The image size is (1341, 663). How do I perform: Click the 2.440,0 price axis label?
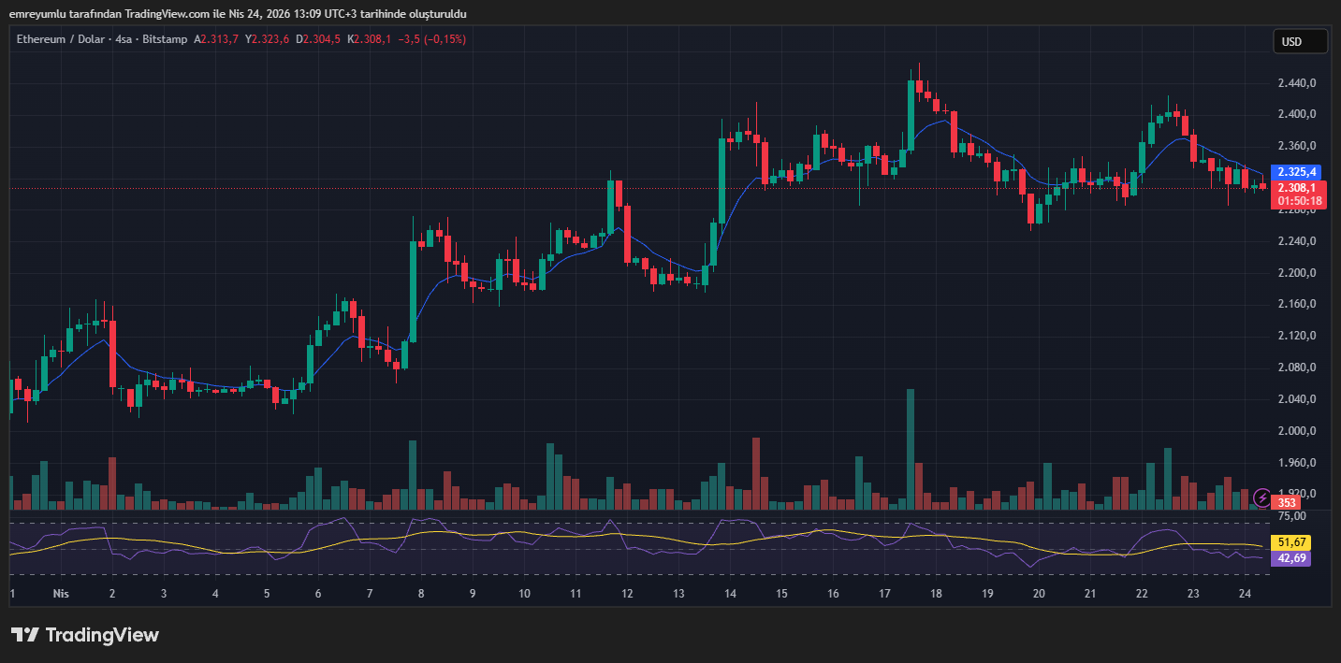point(1297,83)
